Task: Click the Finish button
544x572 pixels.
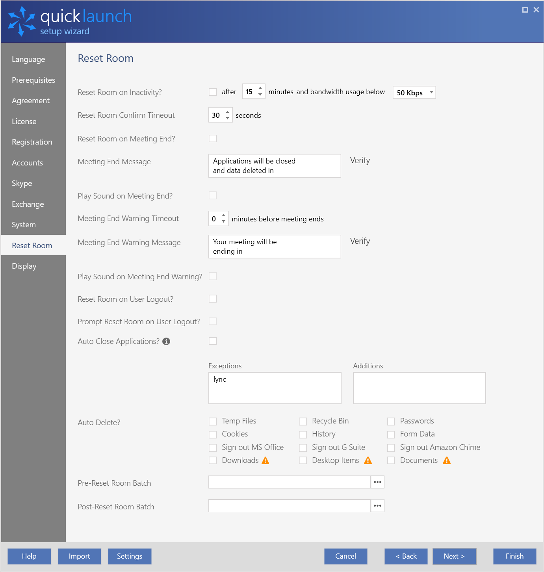Action: tap(514, 556)
